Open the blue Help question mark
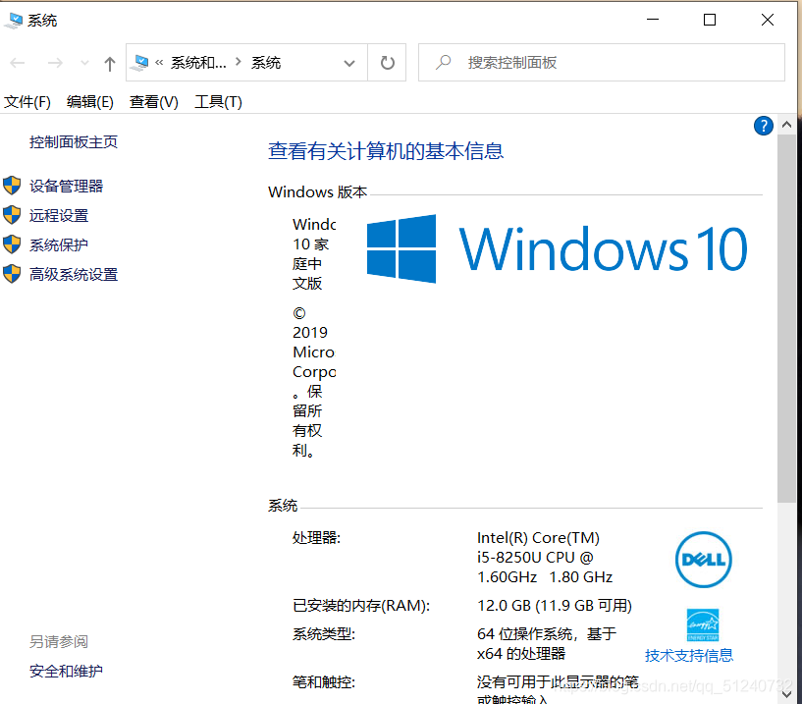The width and height of the screenshot is (802, 704). click(x=763, y=126)
